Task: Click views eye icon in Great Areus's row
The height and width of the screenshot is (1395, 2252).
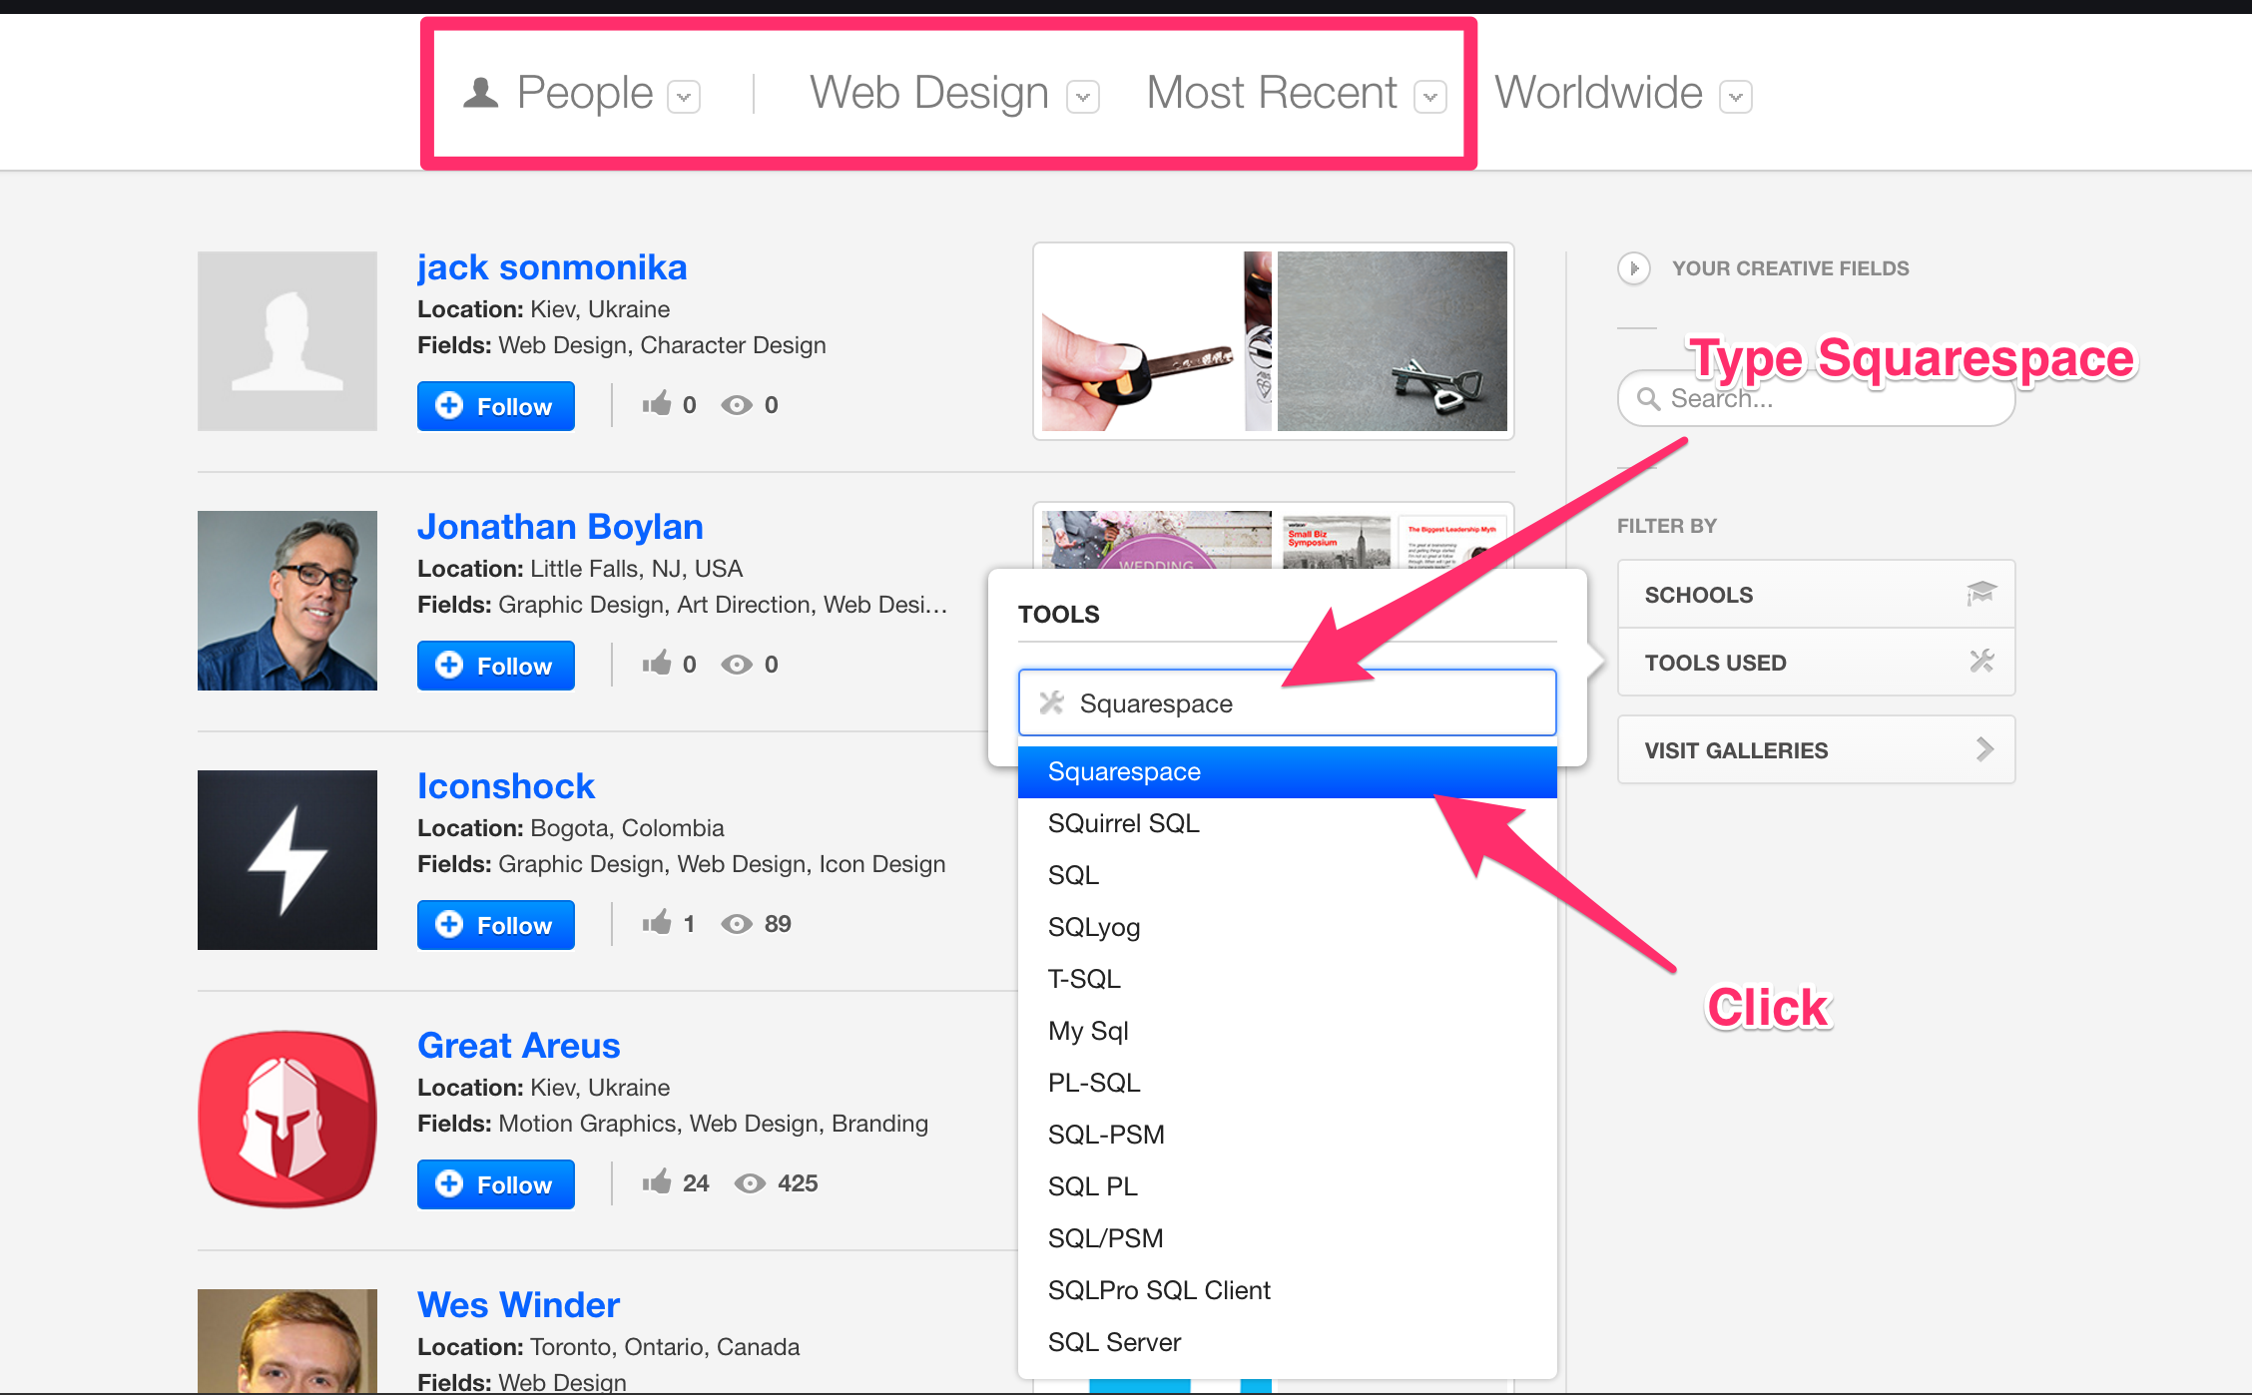Action: click(750, 1183)
